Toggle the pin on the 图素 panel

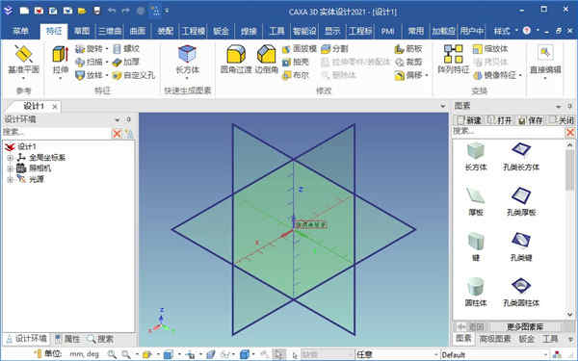[x=569, y=107]
